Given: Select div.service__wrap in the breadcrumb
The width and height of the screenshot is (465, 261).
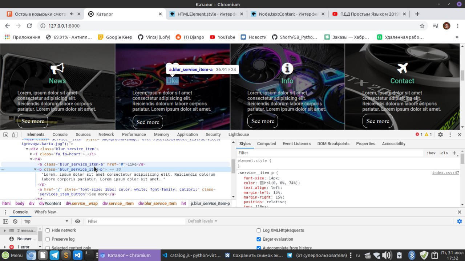Looking at the screenshot, I should (x=82, y=204).
